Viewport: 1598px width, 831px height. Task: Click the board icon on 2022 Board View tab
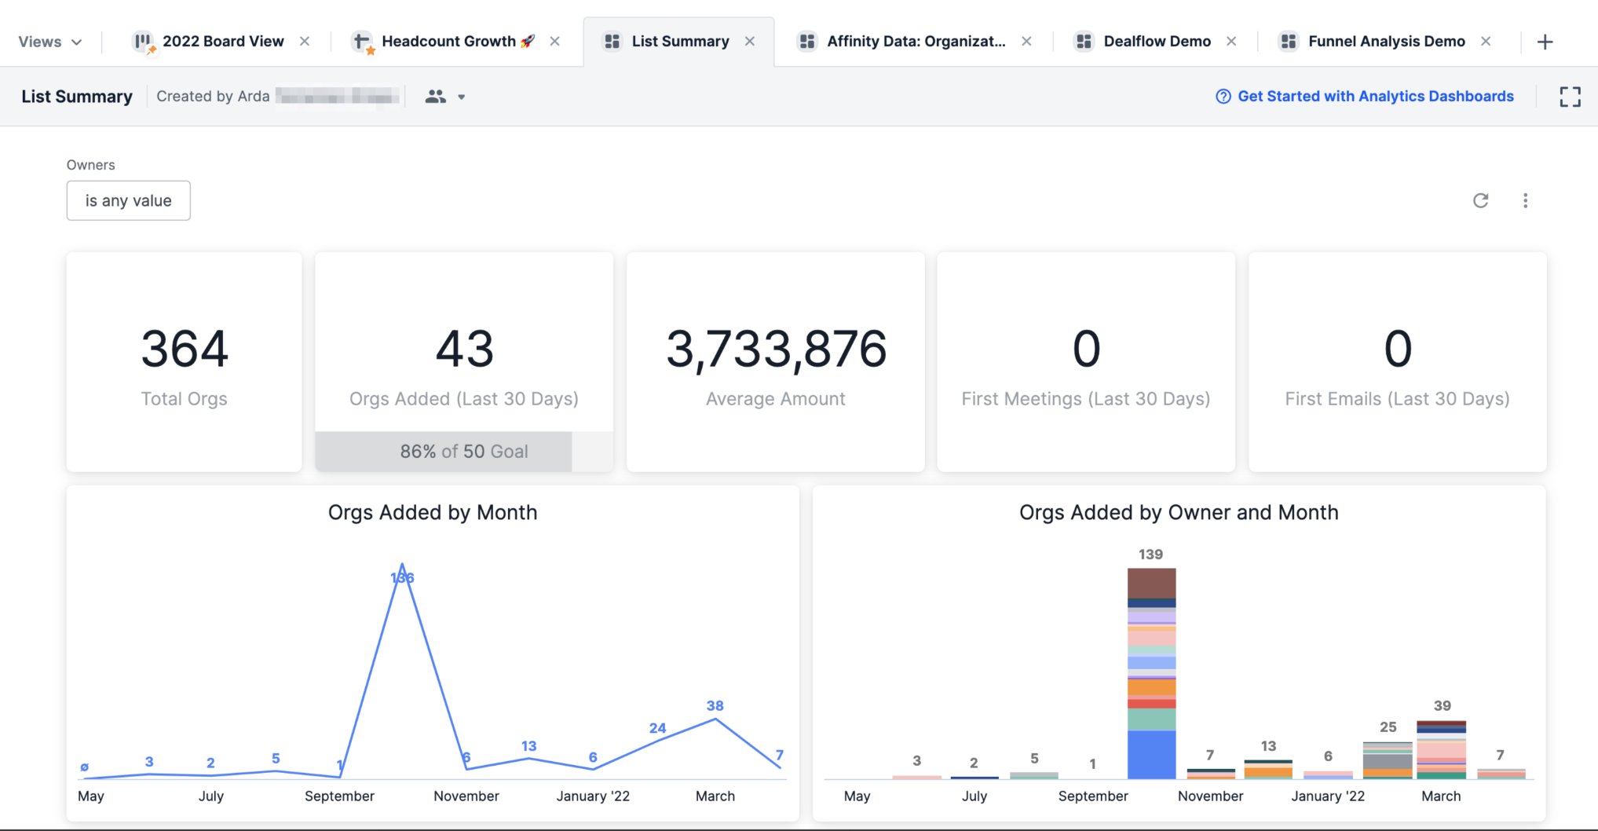(x=143, y=41)
